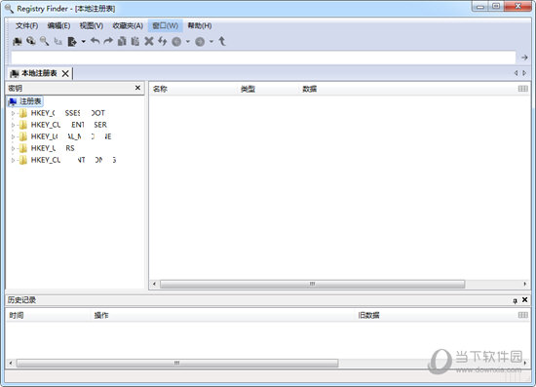Select the HKEY_CLASSES_ROOT folder

[62, 113]
